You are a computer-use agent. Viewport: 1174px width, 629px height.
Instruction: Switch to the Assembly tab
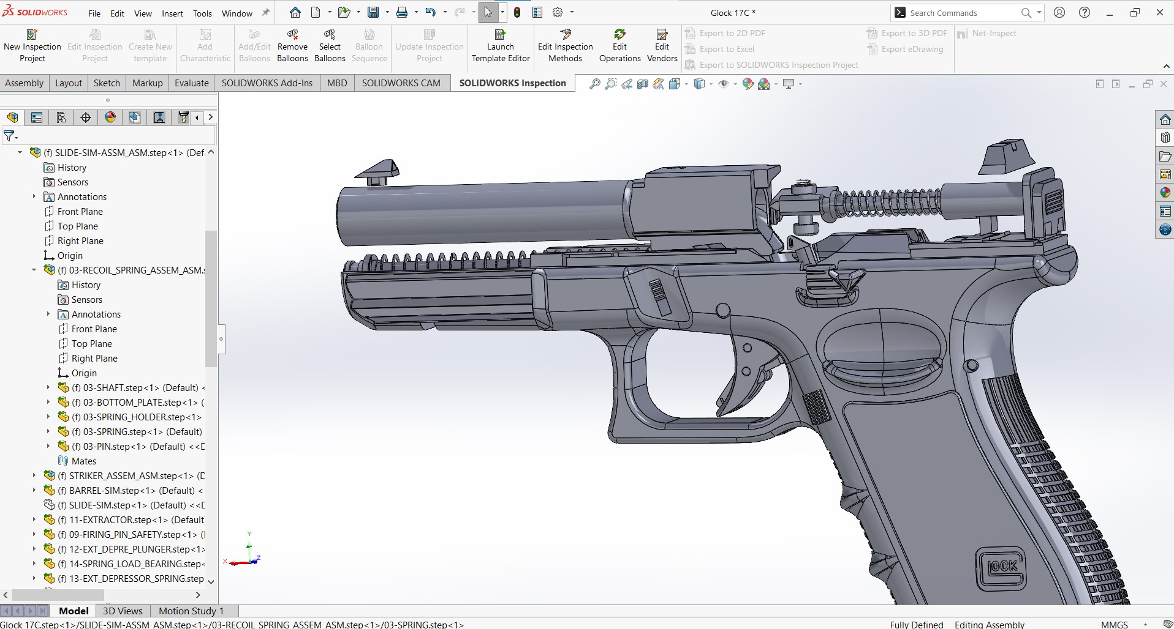point(25,83)
